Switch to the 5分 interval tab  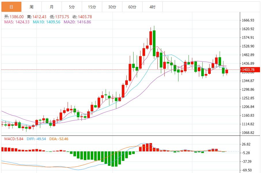point(72,7)
